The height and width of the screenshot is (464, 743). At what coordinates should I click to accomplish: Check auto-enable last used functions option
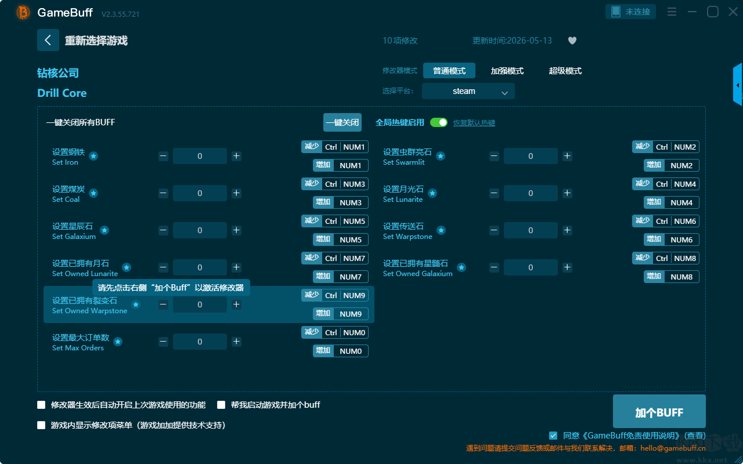[41, 405]
